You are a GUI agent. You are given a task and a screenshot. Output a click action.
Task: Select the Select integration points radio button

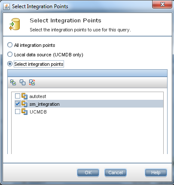coord(10,64)
